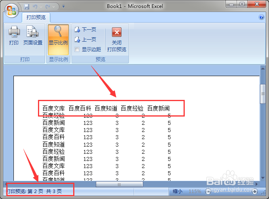Minimize the Excel window

click(x=231, y=4)
